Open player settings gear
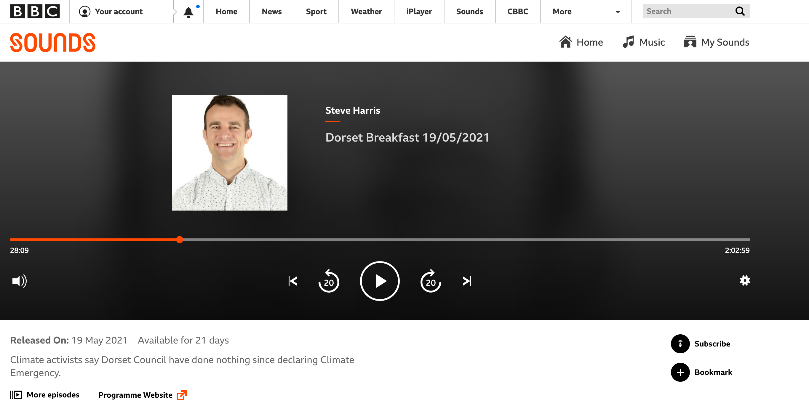The image size is (809, 414). tap(745, 280)
